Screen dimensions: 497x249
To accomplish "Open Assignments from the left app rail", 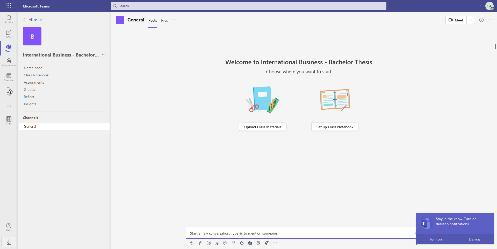I will click(9, 62).
